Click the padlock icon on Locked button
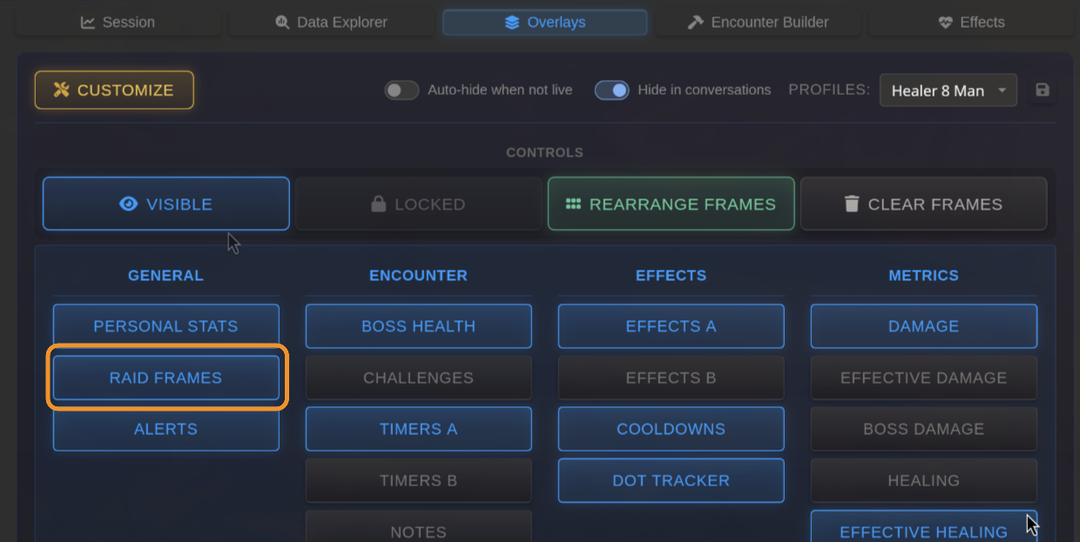1080x542 pixels. coord(378,204)
